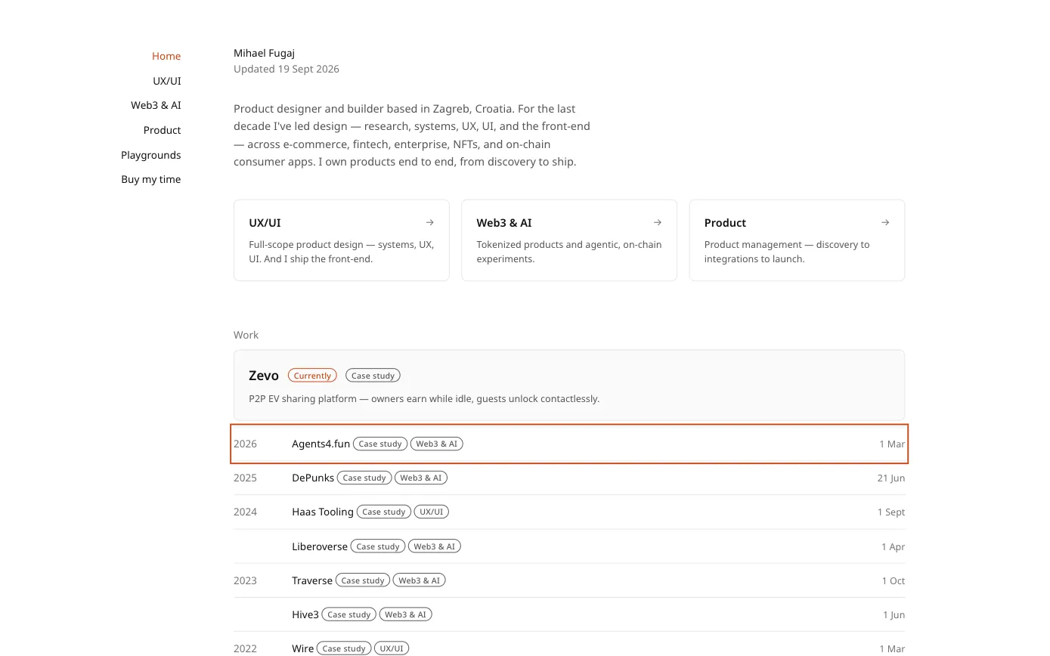This screenshot has height=656, width=1050.
Task: Open the Hive3 project row
Action: pyautogui.click(x=569, y=614)
